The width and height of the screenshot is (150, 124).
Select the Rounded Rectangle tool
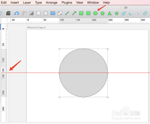[88, 13]
